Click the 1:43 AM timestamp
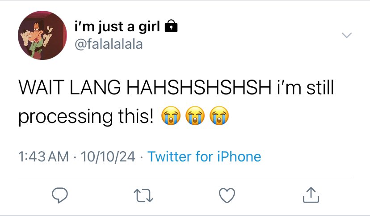 click(x=43, y=157)
